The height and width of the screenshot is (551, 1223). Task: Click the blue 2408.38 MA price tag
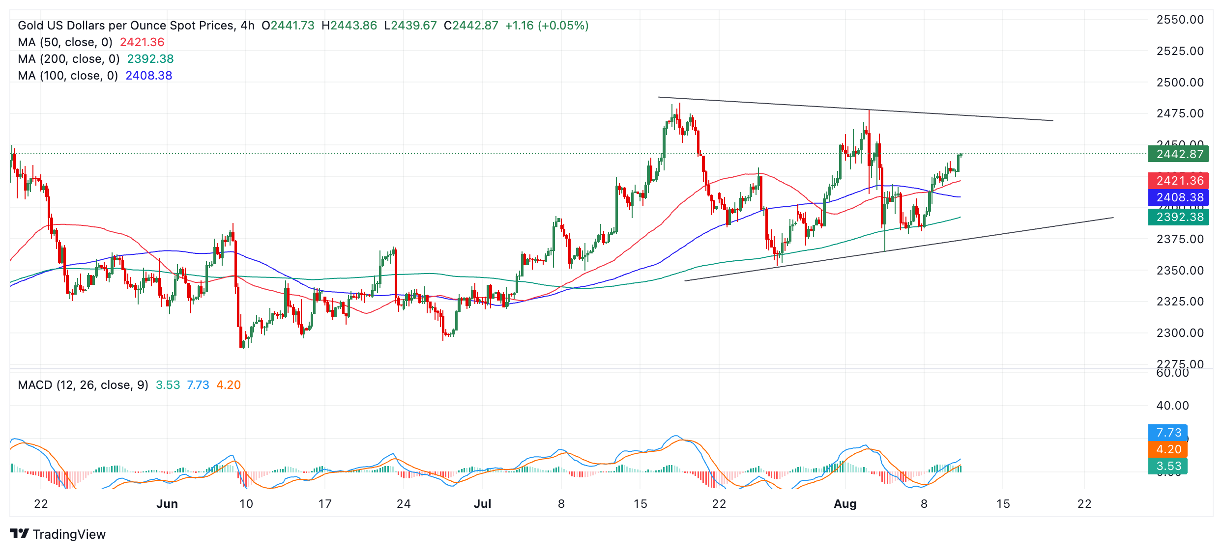click(x=1178, y=197)
